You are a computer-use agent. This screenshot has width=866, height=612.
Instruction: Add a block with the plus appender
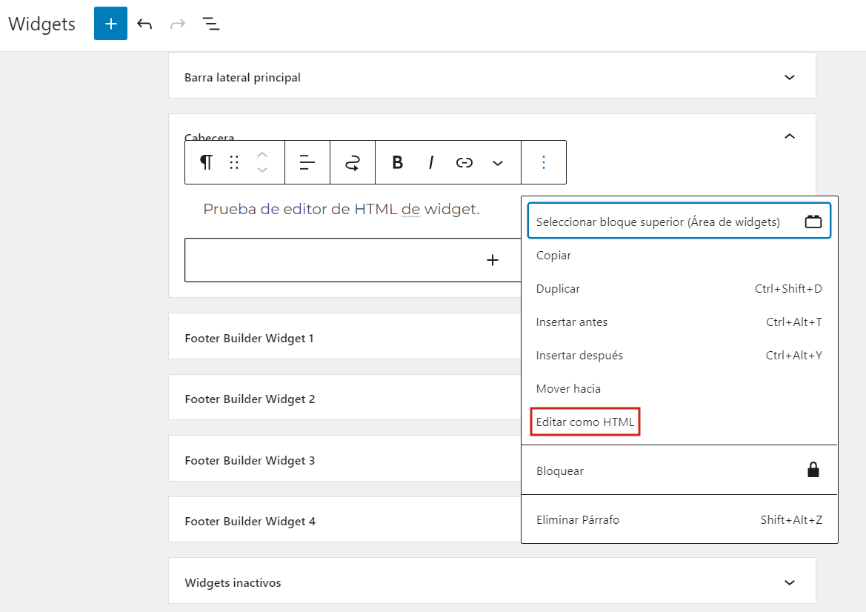493,260
